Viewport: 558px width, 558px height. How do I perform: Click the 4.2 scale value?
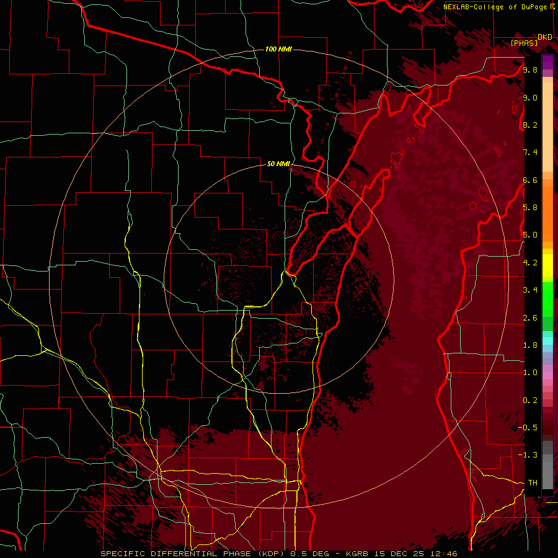click(x=530, y=263)
